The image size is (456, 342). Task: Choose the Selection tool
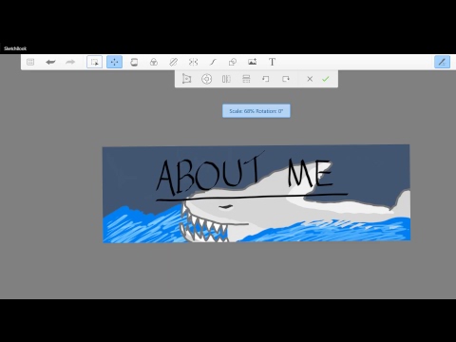94,62
